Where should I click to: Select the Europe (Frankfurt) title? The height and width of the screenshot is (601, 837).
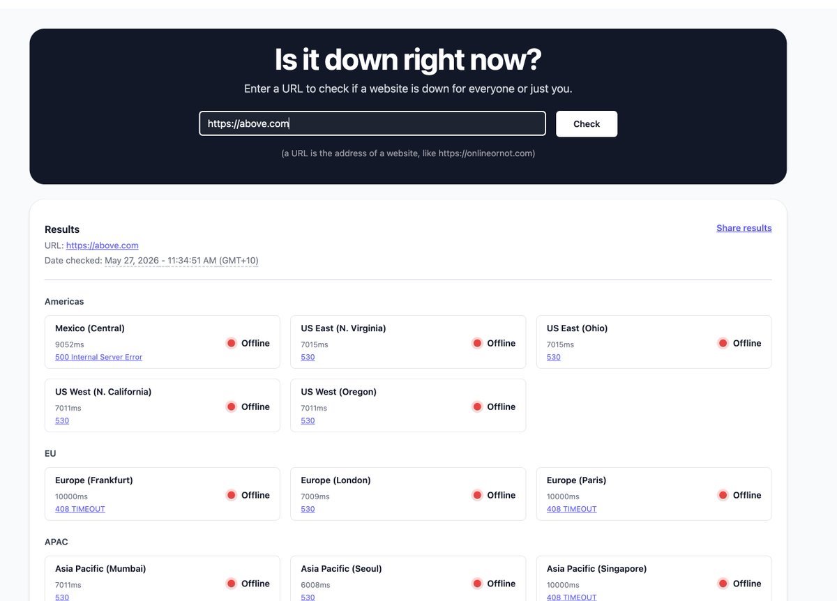[x=94, y=480]
